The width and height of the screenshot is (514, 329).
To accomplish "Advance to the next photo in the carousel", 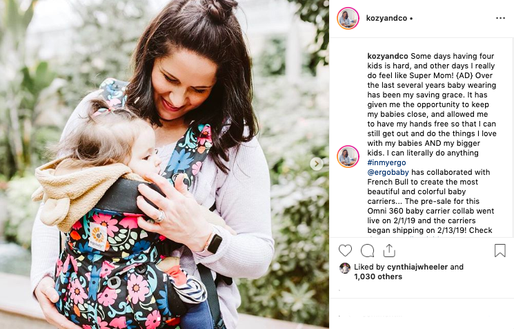I will coord(316,164).
